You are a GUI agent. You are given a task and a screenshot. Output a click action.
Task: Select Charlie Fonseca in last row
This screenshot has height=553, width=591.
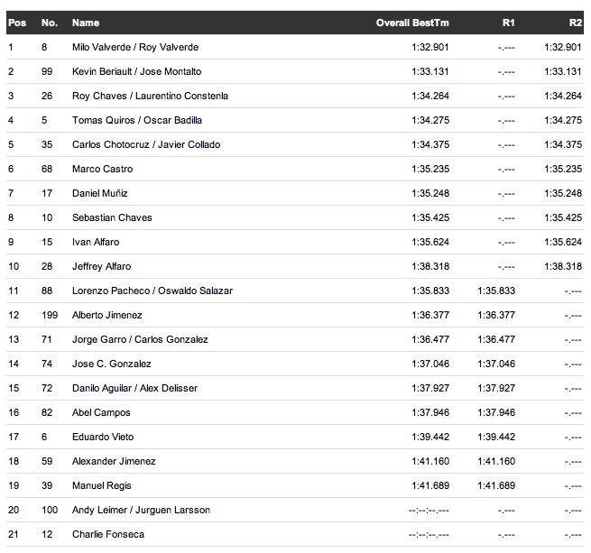tap(108, 534)
